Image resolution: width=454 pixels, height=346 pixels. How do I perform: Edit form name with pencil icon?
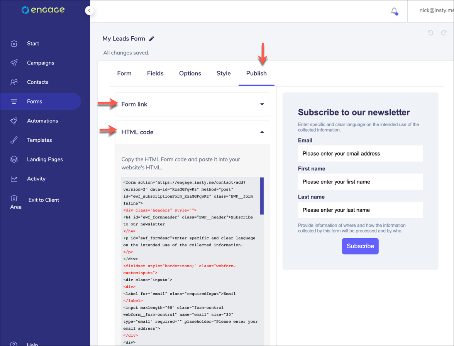tap(151, 39)
